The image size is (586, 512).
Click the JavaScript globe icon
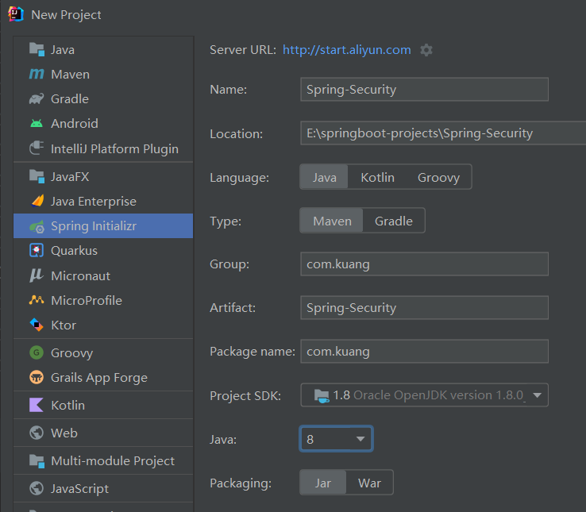[37, 488]
